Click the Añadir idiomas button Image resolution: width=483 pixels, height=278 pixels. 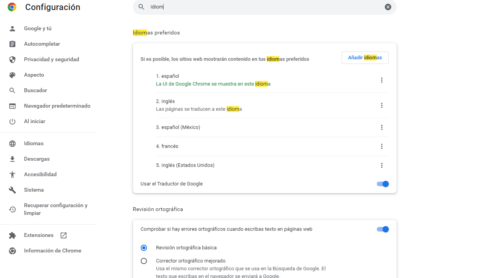point(364,57)
